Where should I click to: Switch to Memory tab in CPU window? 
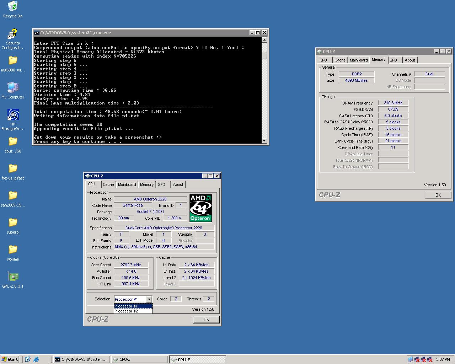[x=147, y=184]
